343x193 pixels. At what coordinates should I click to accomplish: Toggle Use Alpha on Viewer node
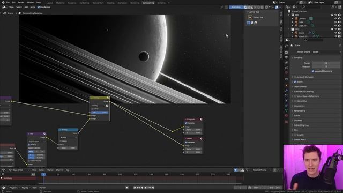186,142
